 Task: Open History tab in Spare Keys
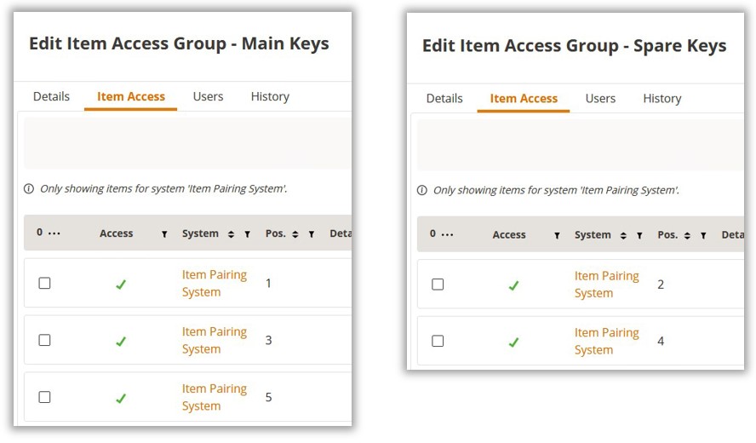pyautogui.click(x=662, y=99)
